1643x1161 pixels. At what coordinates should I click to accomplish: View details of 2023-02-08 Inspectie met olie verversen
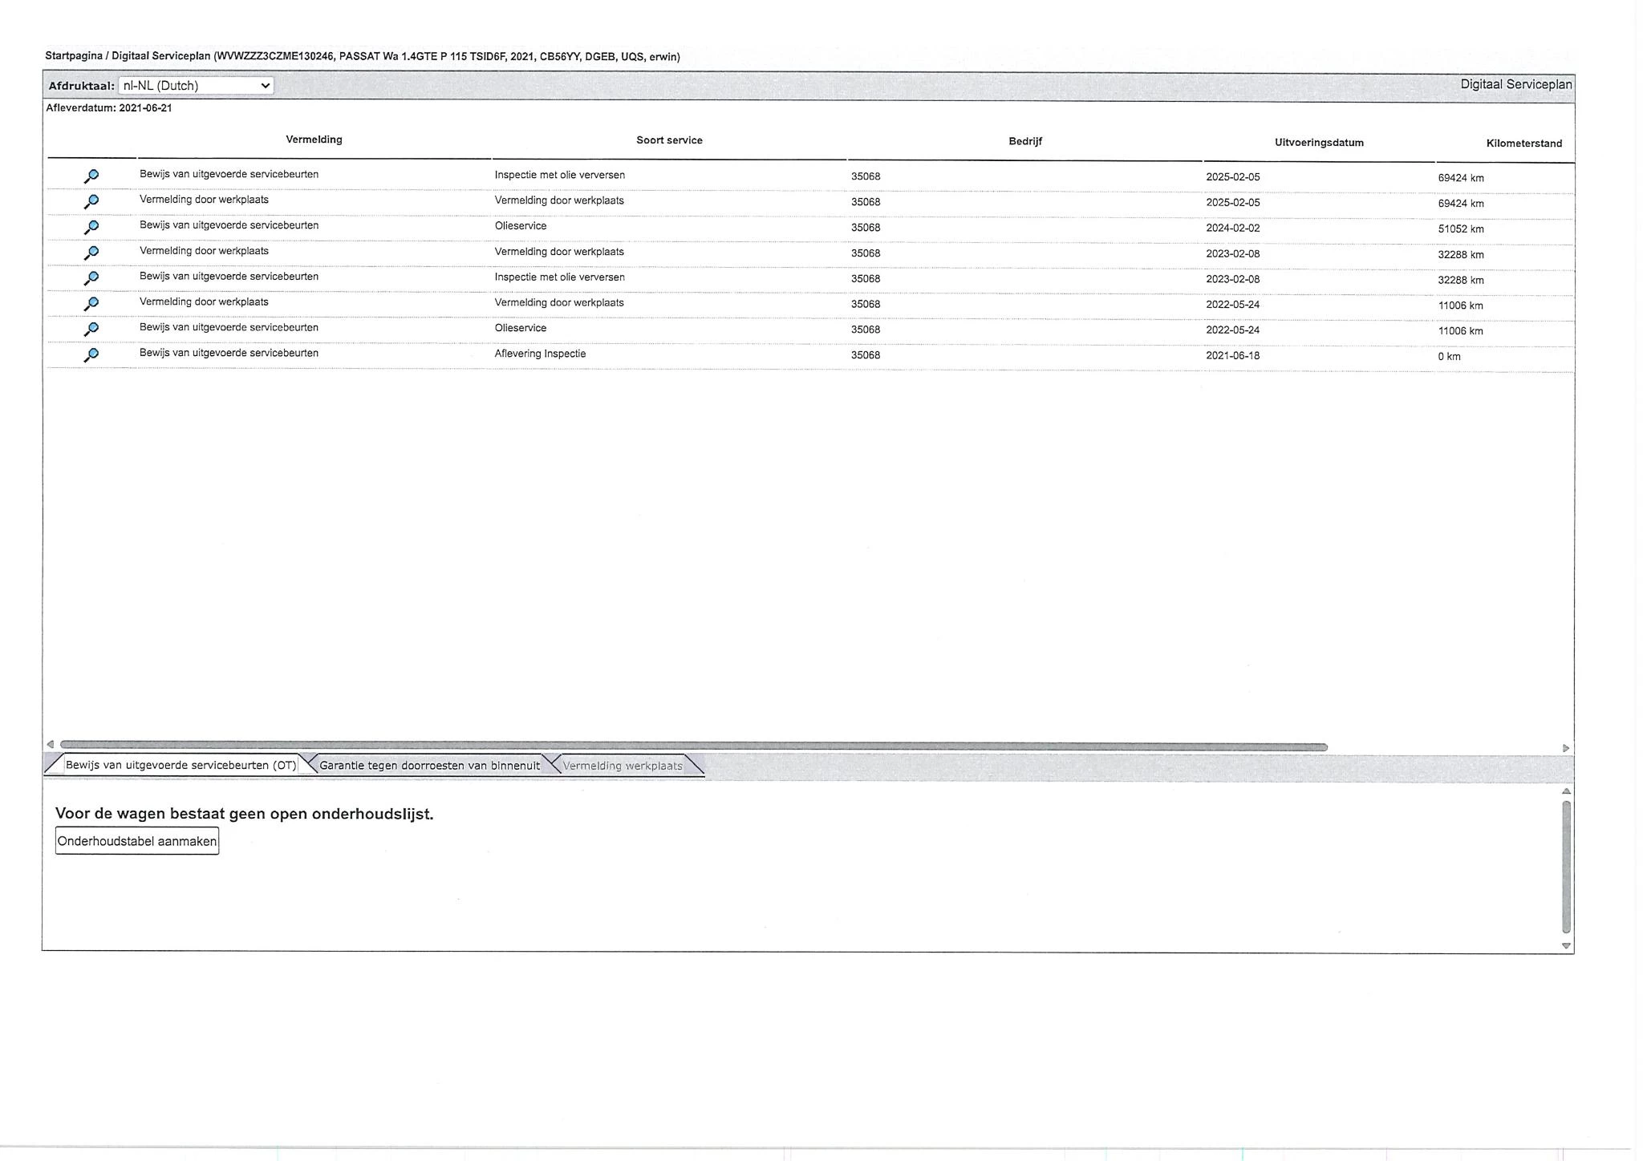pyautogui.click(x=91, y=278)
